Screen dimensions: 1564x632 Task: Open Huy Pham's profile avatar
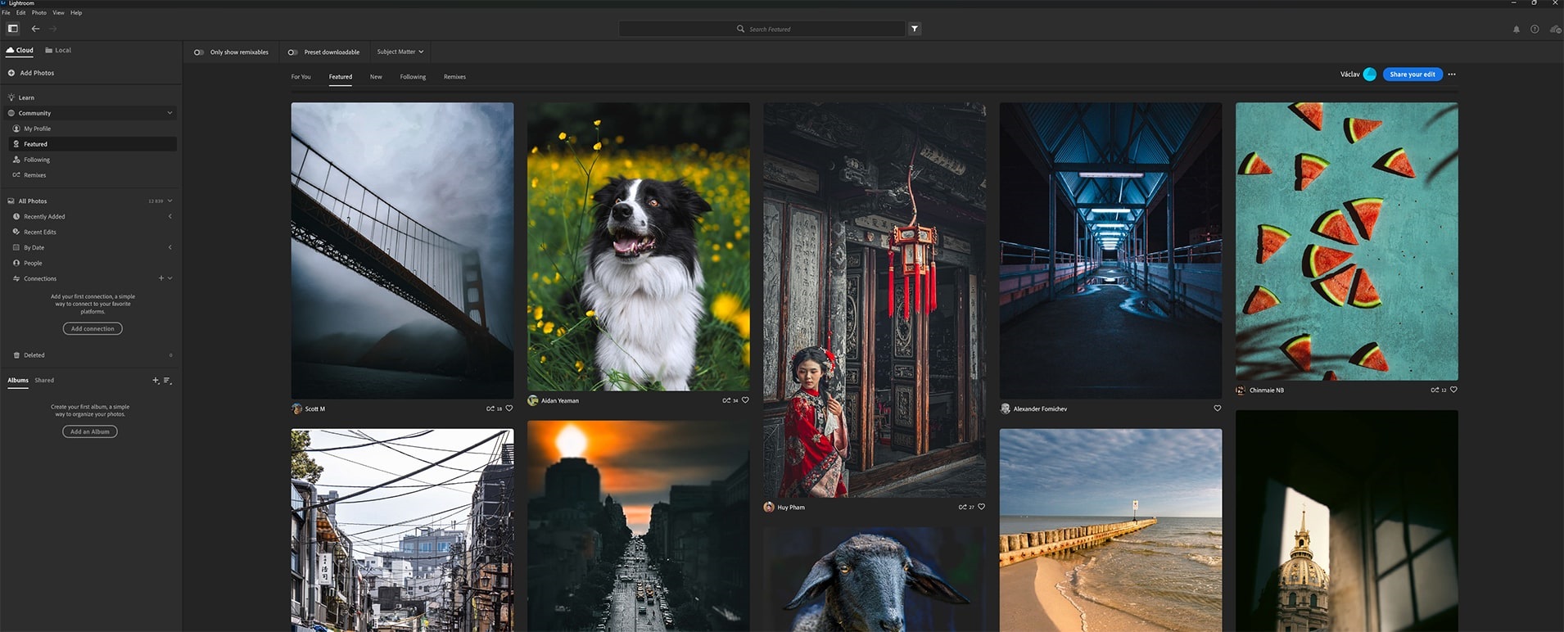tap(769, 507)
